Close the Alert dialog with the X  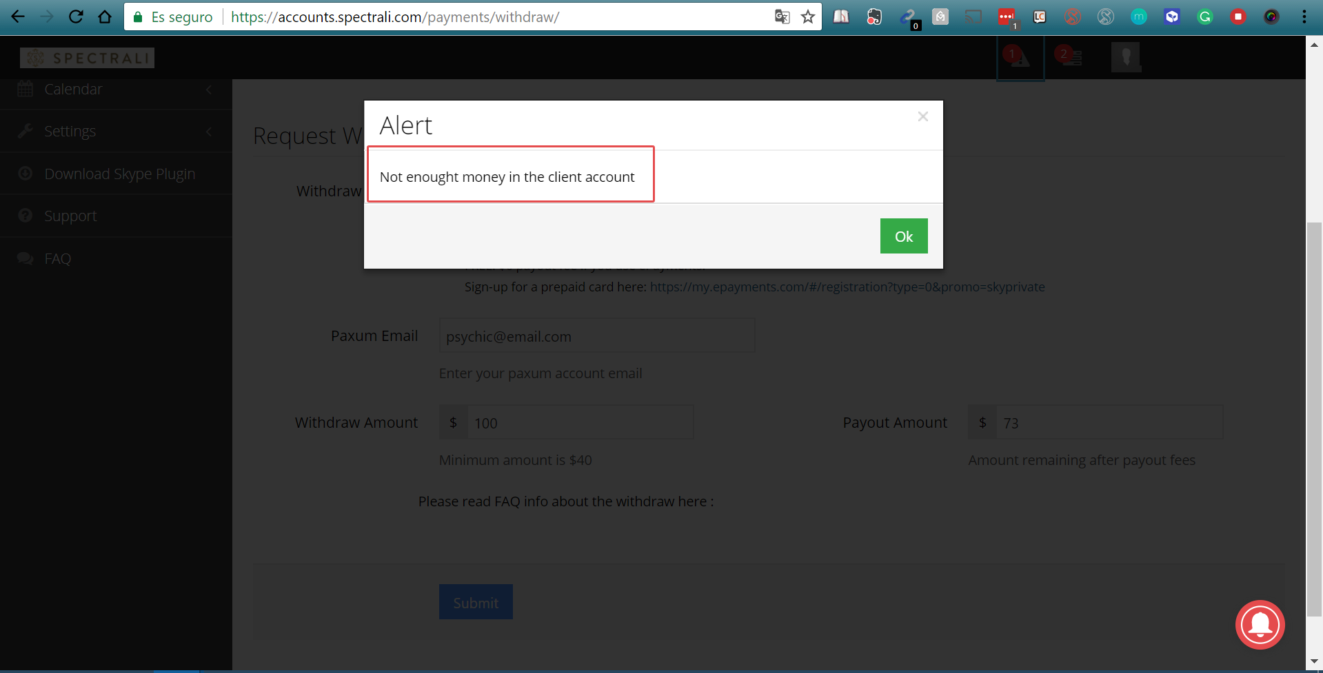[922, 117]
